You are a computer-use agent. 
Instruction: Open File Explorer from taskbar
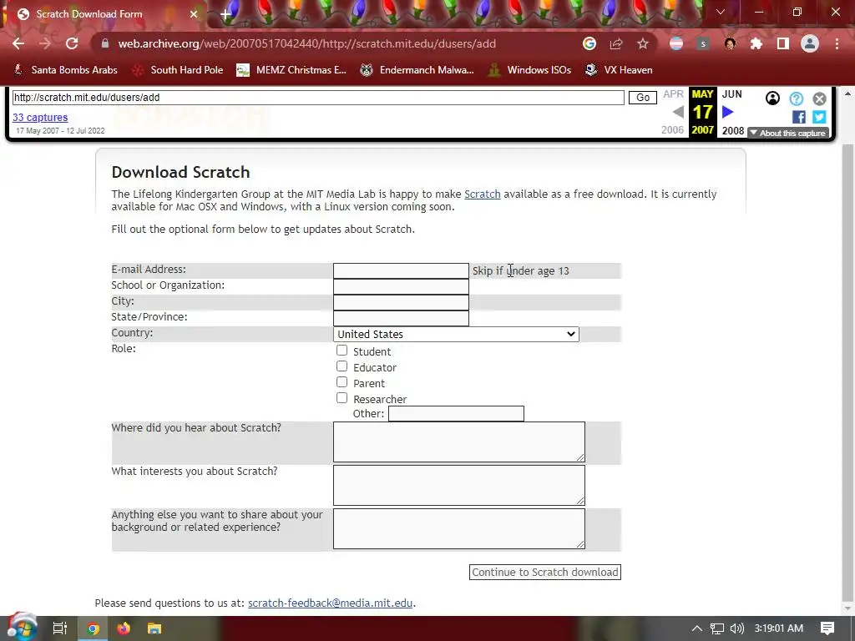point(154,628)
